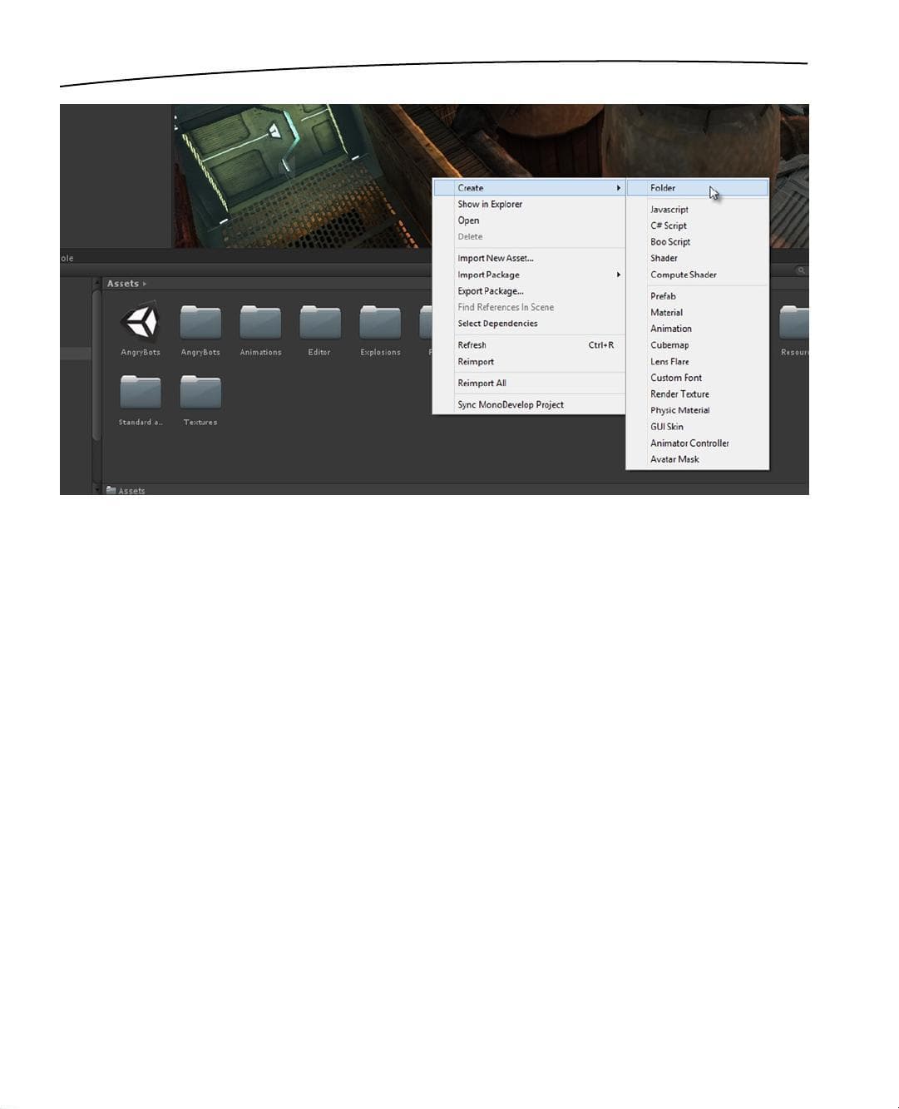Open the AngryBots Unity scene asset
Image resolution: width=899 pixels, height=1109 pixels.
click(x=141, y=323)
